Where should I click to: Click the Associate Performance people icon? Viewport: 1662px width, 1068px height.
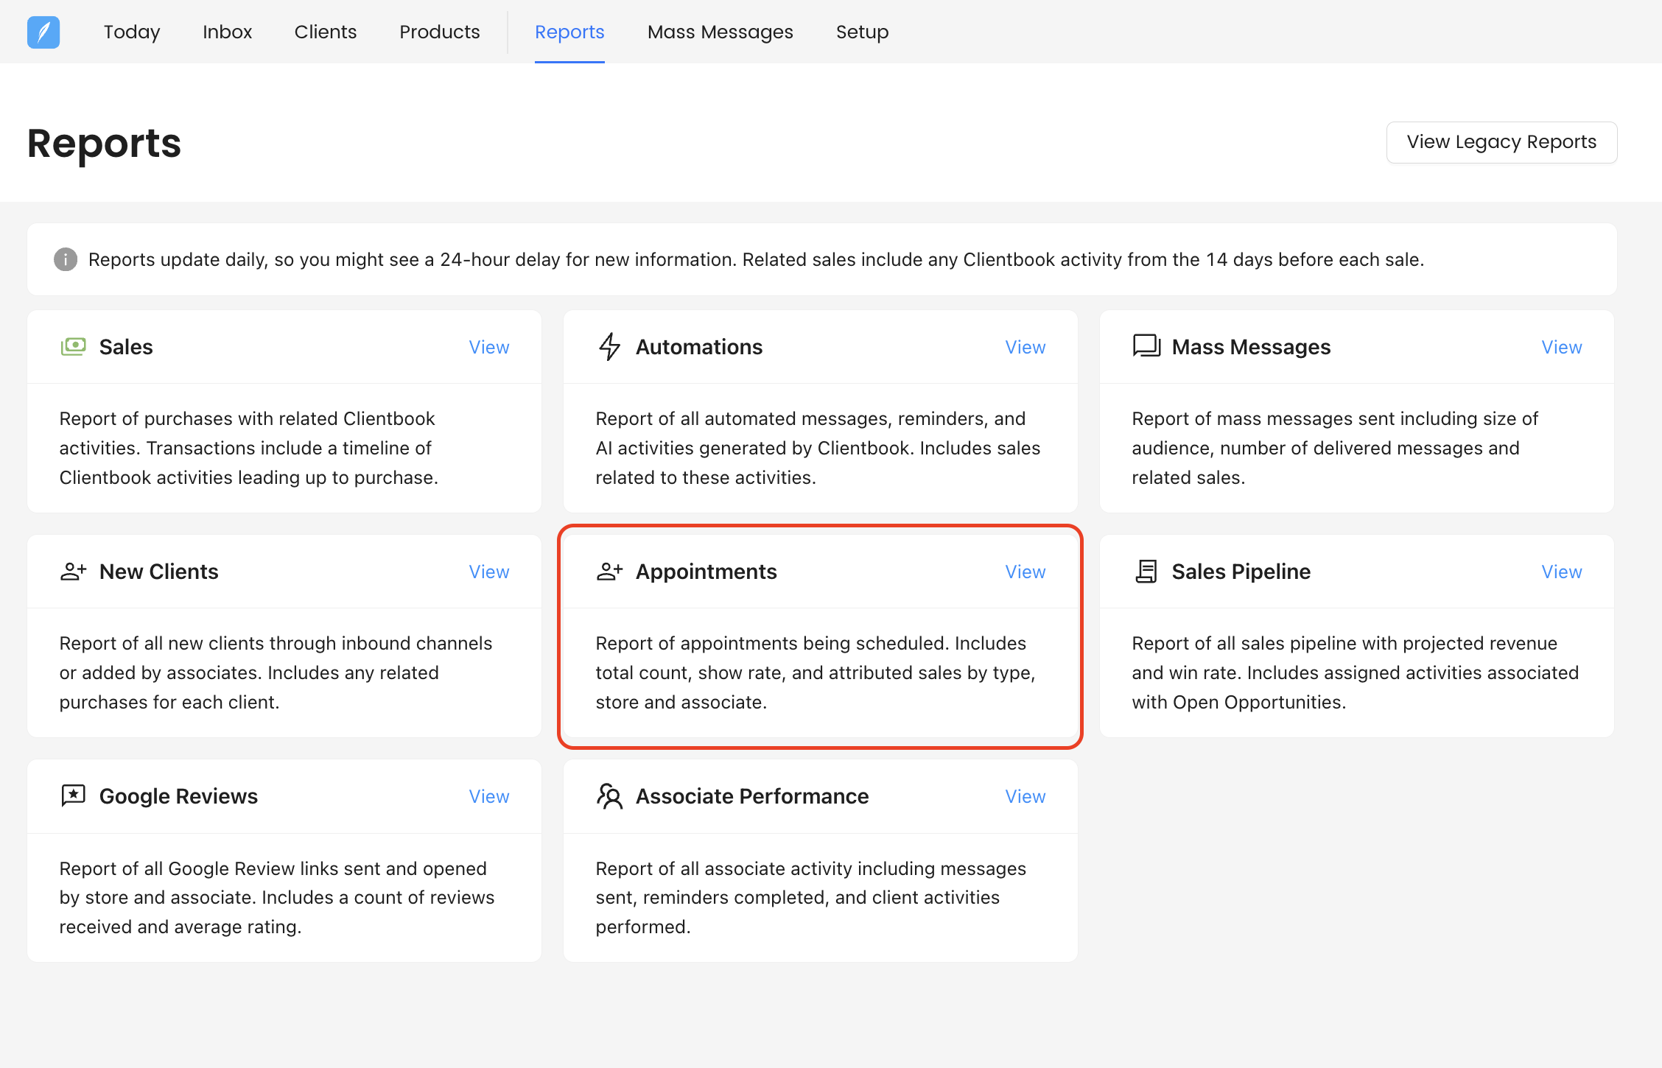609,795
